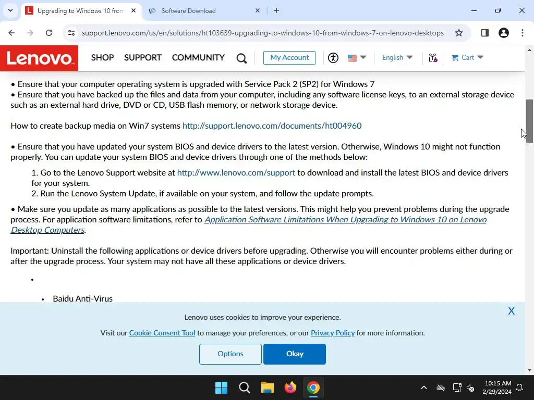The height and width of the screenshot is (400, 534).
Task: Open the SUPPORT menu
Action: (143, 57)
